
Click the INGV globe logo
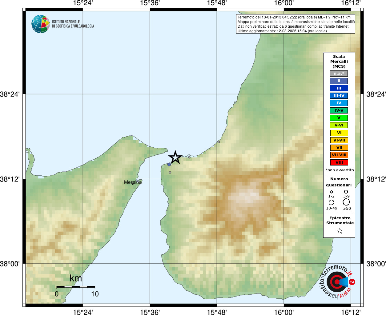tap(40, 24)
